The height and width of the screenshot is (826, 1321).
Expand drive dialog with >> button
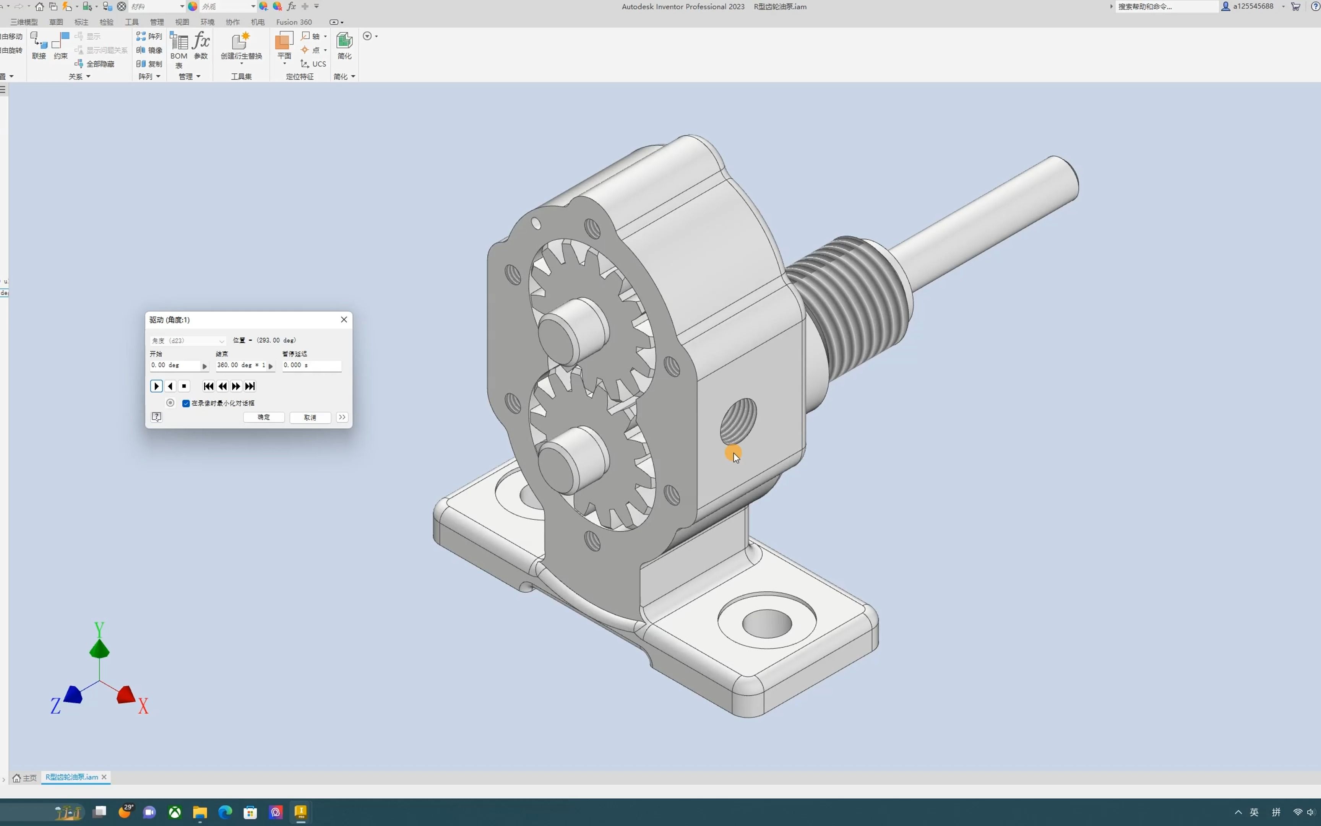click(342, 417)
